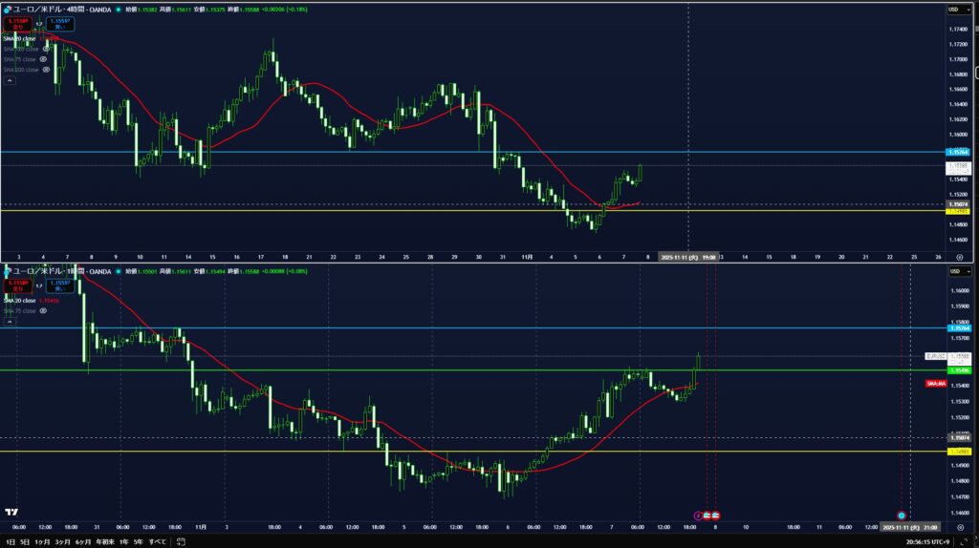Screen dimensions: 979x548
Task: Open lower chart axis settings gear
Action: [x=959, y=526]
